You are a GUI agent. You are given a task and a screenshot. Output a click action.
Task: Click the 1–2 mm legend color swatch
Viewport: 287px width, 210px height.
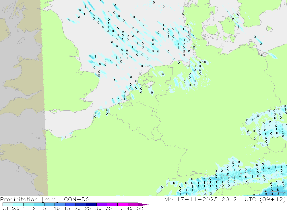coord(29,204)
